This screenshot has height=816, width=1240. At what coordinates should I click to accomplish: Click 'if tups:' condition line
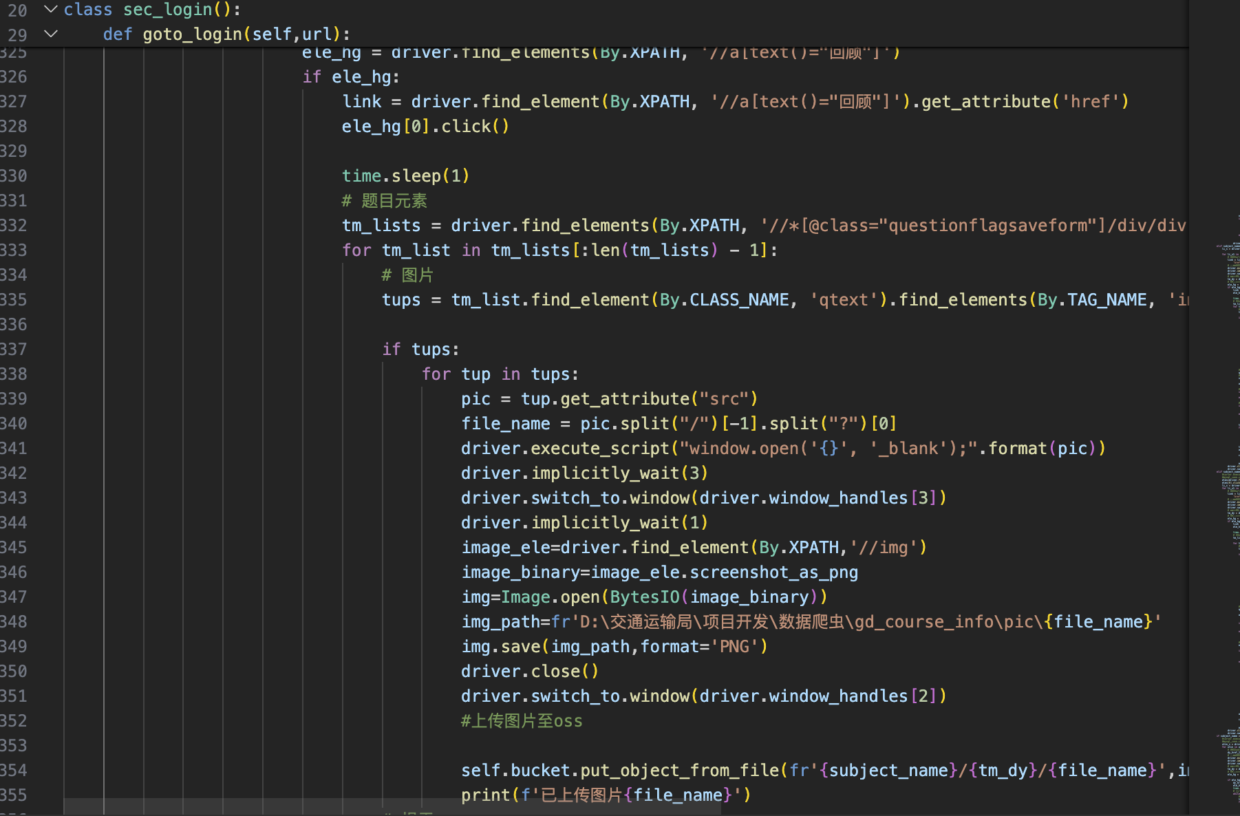pos(420,350)
